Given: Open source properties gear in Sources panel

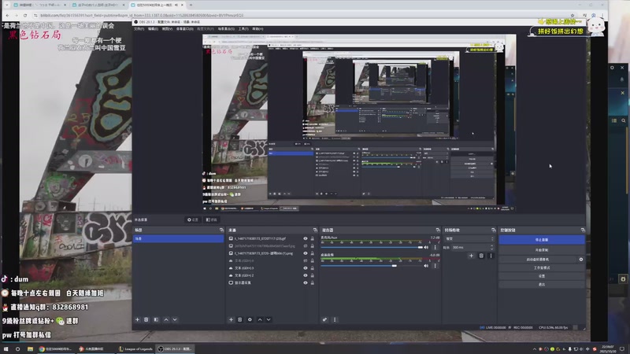Looking at the screenshot, I should [250, 319].
